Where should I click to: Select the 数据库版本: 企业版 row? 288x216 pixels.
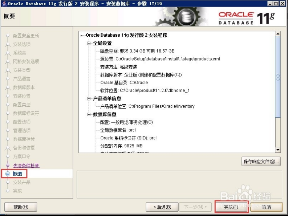[x=141, y=75]
